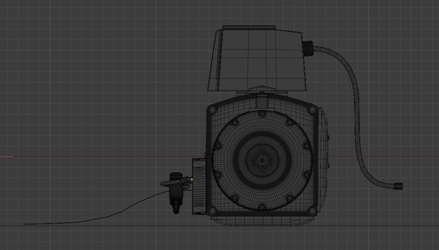Select the bottom-left corner bolt of the housing
Viewport: 439px width, 250px height.
coord(212,211)
